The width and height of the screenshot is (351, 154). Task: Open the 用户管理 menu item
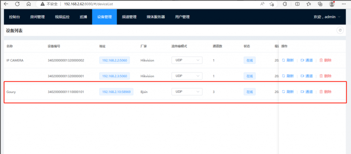tap(182, 17)
